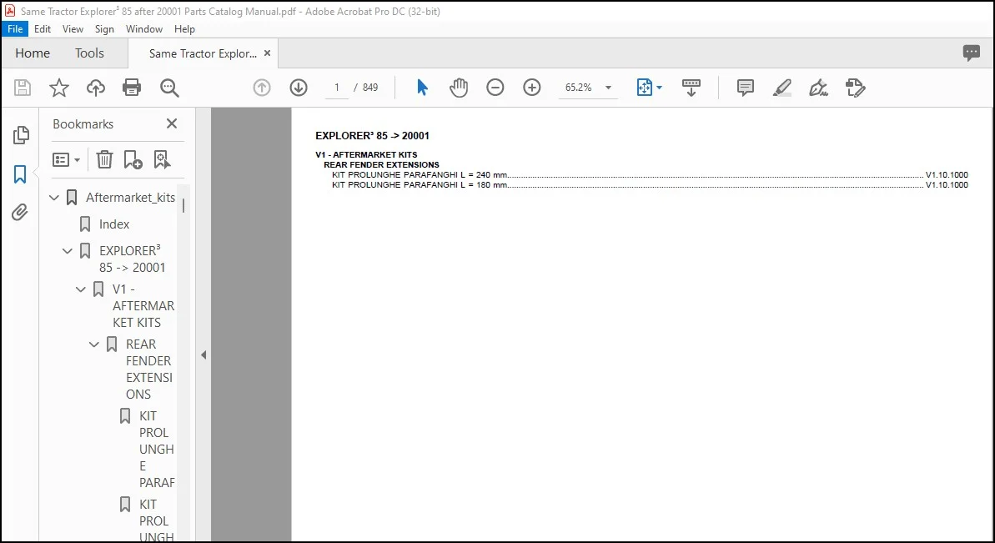995x543 pixels.
Task: Click the KIT PROLUNGHE PARAFANGHI L = 180 mm entry
Action: point(650,185)
